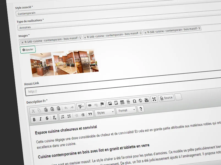This screenshot has width=221, height=165.
Task: Click the Source button
Action: (x=166, y=98)
